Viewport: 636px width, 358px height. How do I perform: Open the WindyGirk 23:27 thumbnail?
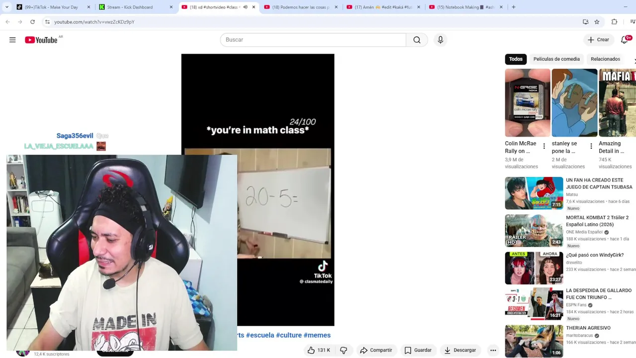click(x=534, y=268)
